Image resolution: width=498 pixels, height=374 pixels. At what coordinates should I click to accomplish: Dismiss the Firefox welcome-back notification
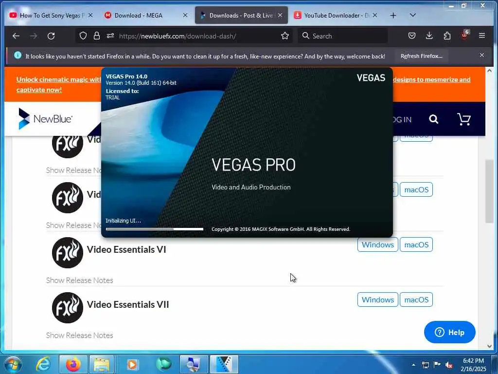pos(482,56)
